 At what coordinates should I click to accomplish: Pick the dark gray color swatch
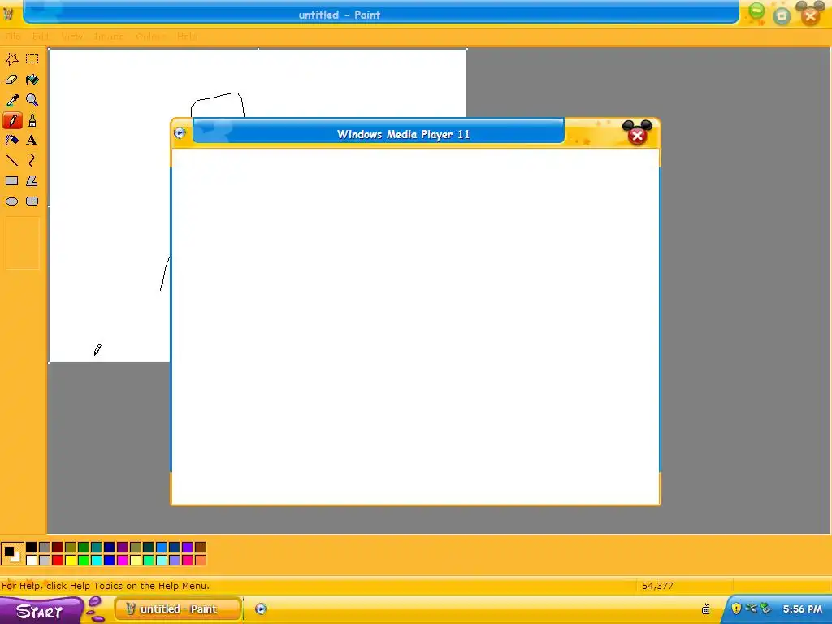[44, 548]
